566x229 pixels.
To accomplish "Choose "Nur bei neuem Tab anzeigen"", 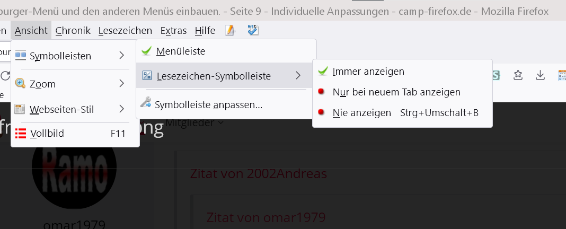I will tap(396, 92).
